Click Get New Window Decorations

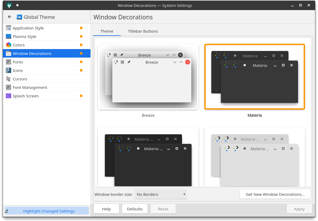pyautogui.click(x=275, y=194)
